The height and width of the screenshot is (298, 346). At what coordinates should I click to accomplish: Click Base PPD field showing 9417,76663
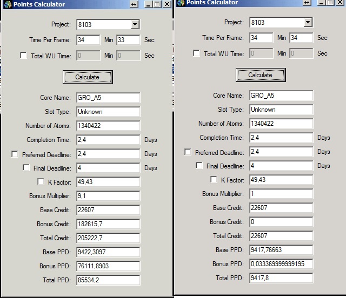coord(281,250)
